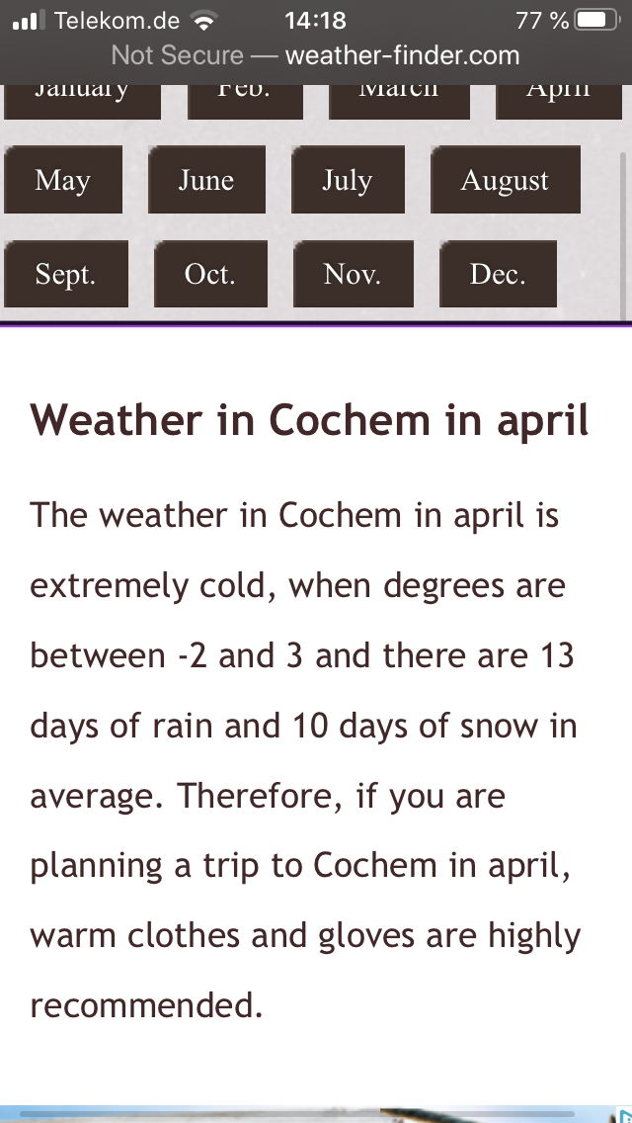Click the month panel vertical scrollbar

point(623,236)
